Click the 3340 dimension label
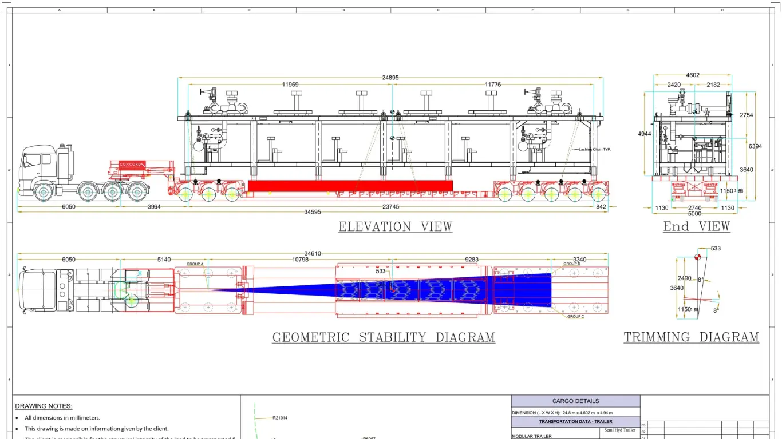782x439 pixels. [579, 260]
